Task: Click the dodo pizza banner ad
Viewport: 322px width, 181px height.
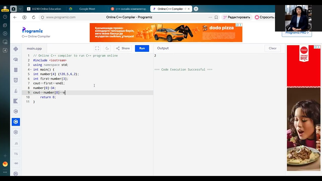Action: click(166, 33)
